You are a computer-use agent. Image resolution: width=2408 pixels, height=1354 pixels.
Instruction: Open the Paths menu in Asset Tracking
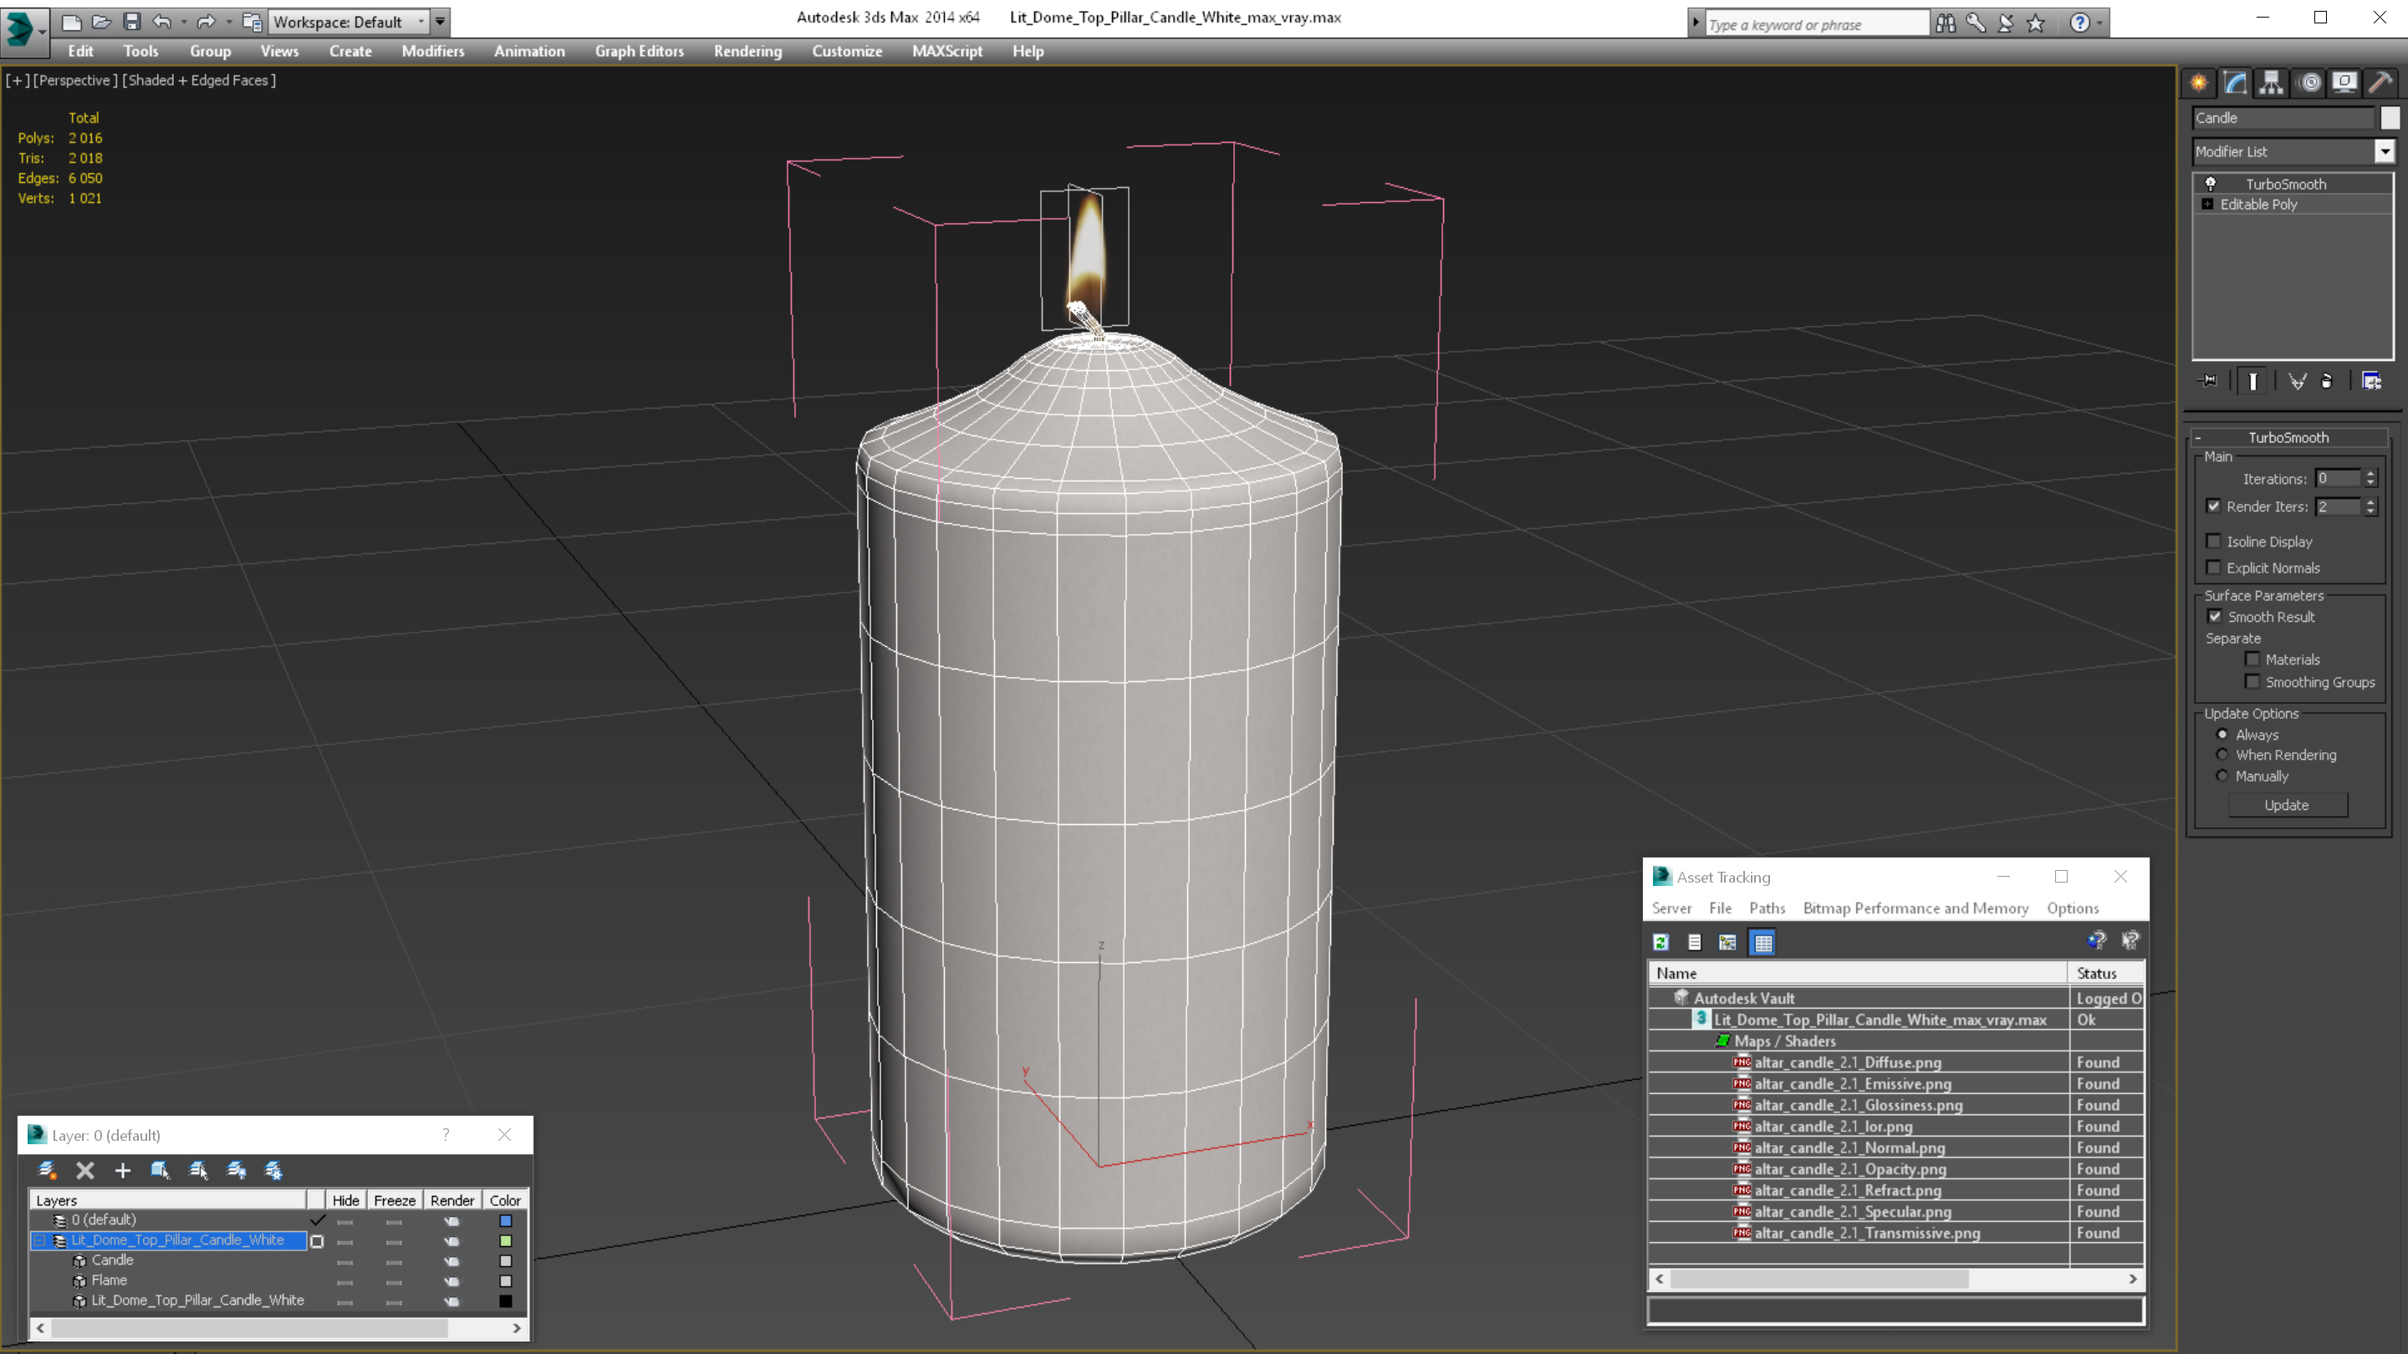[1767, 909]
